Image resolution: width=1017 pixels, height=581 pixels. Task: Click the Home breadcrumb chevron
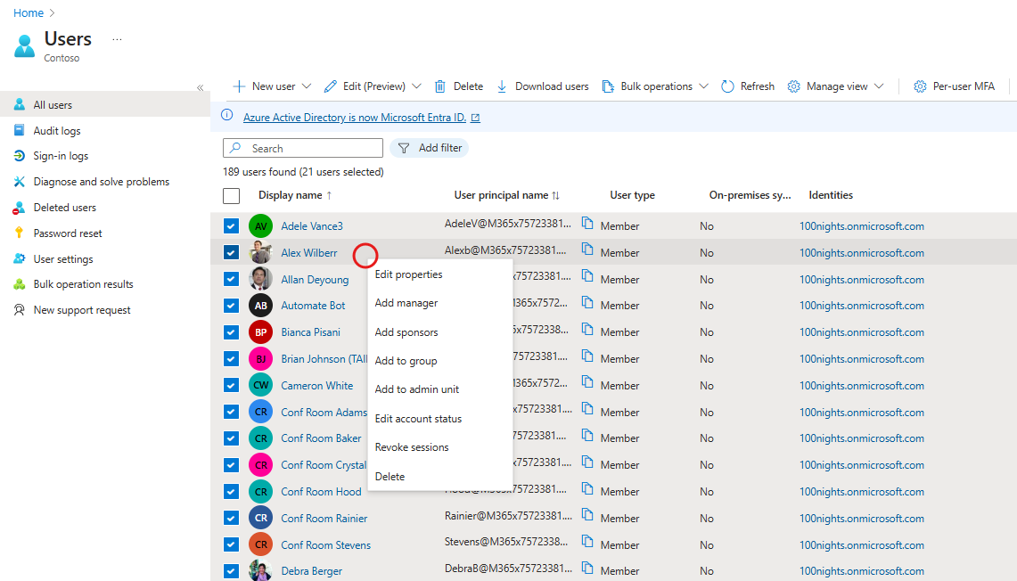(52, 13)
